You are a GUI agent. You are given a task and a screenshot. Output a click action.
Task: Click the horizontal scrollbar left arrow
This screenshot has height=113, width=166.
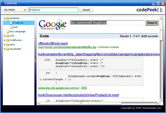coord(38,103)
